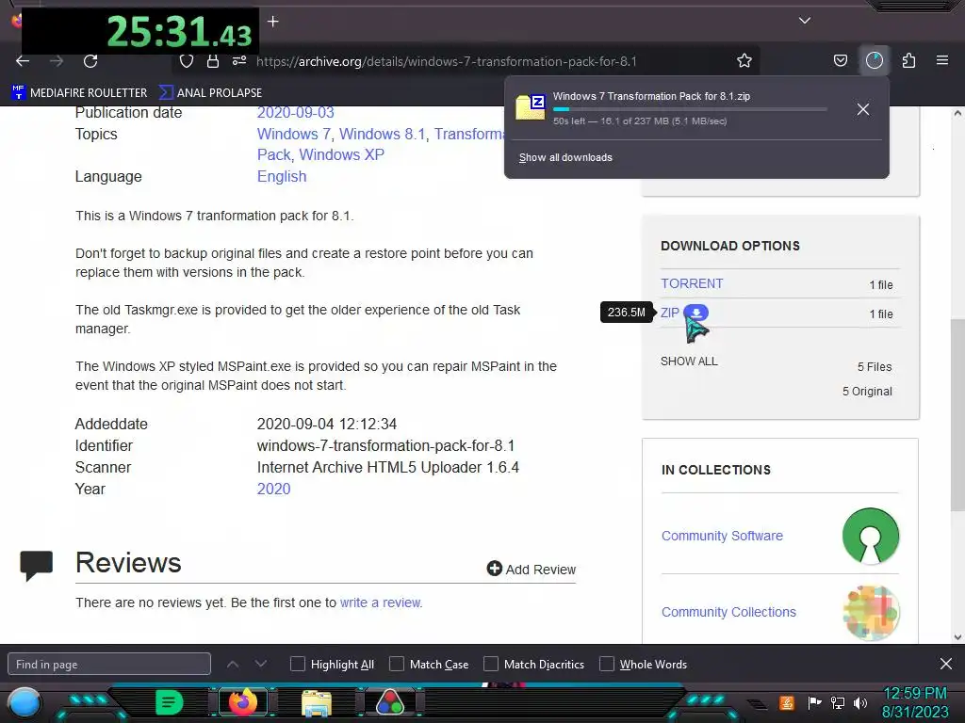This screenshot has width=965, height=723.
Task: Open the Firefox hamburger menu
Action: pos(942,60)
